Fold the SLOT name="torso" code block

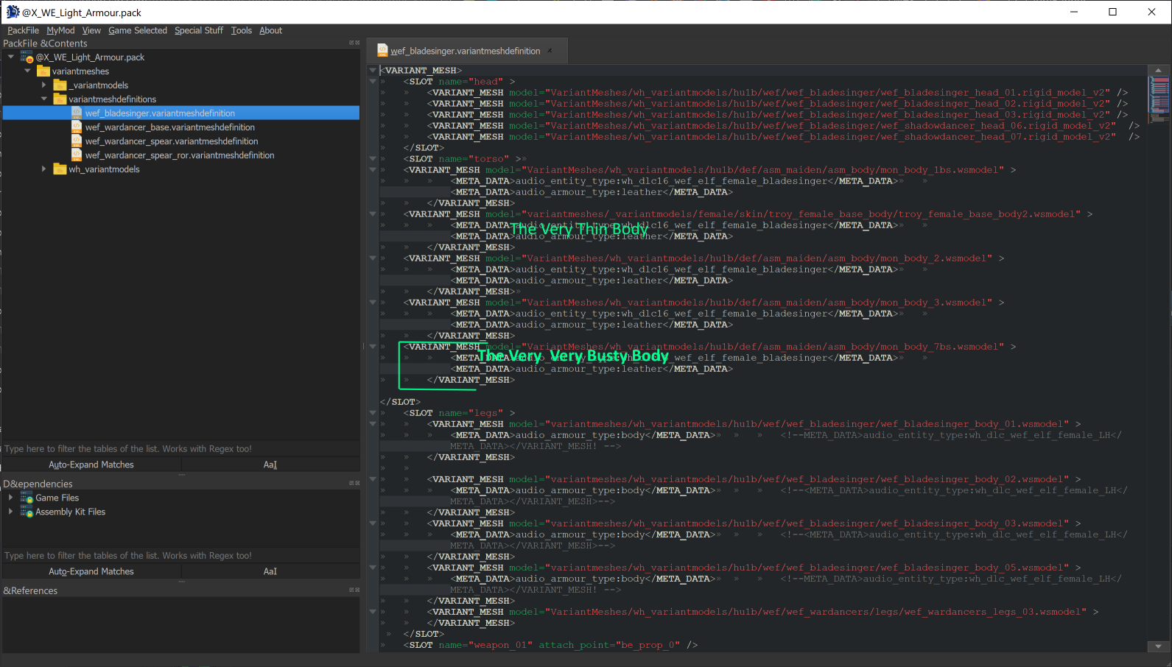click(x=373, y=158)
